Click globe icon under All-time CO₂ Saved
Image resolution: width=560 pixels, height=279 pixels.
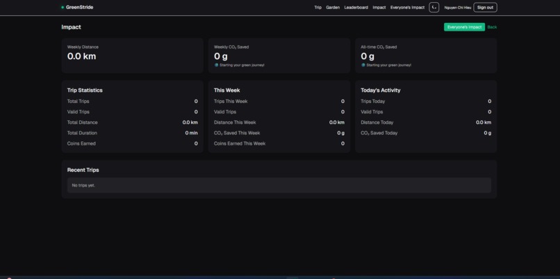click(363, 65)
